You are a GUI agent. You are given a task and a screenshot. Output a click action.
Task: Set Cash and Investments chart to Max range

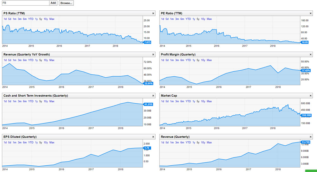[x=52, y=101]
